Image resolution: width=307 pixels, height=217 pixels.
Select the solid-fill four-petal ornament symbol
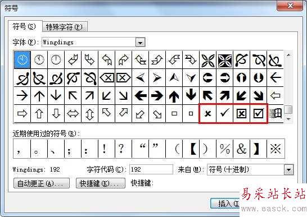[x=224, y=59]
